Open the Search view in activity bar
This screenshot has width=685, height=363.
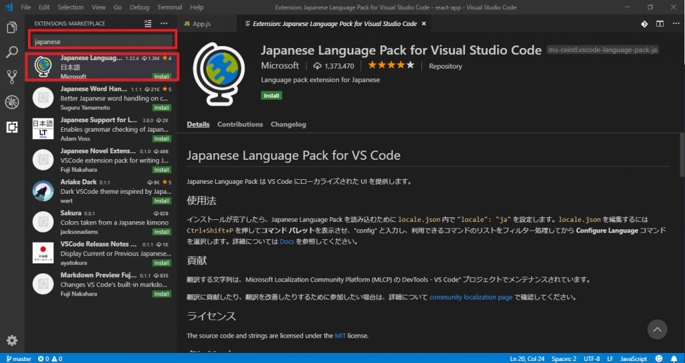click(12, 52)
